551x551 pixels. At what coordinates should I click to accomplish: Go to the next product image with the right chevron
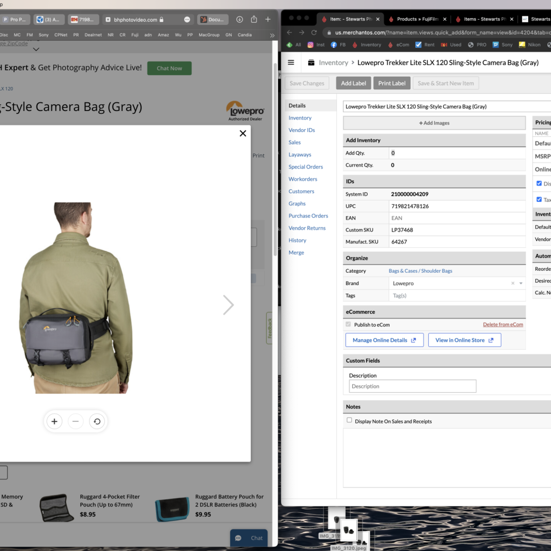tap(228, 305)
